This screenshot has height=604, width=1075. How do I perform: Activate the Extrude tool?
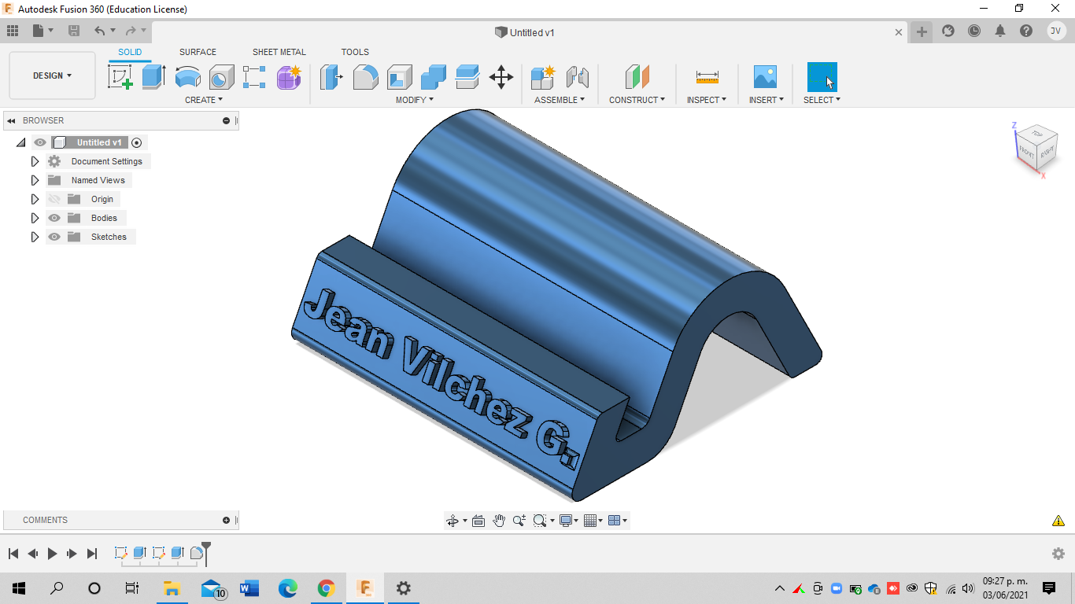[152, 77]
